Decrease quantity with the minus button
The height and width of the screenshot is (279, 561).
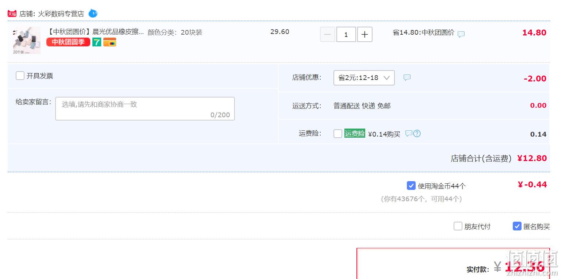tap(328, 35)
